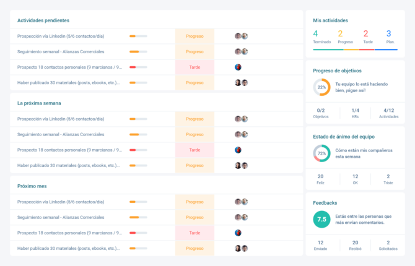Click the orange progress bar of Prospección in Actividades pendientes
Image resolution: width=415 pixels, height=266 pixels.
tap(138, 36)
